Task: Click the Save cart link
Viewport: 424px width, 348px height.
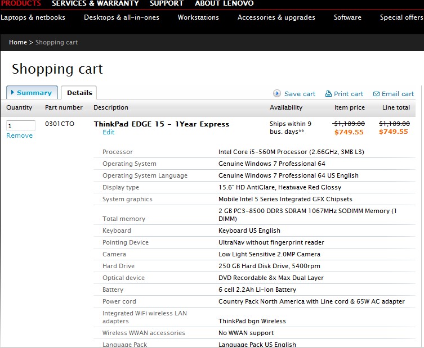Action: click(x=300, y=94)
